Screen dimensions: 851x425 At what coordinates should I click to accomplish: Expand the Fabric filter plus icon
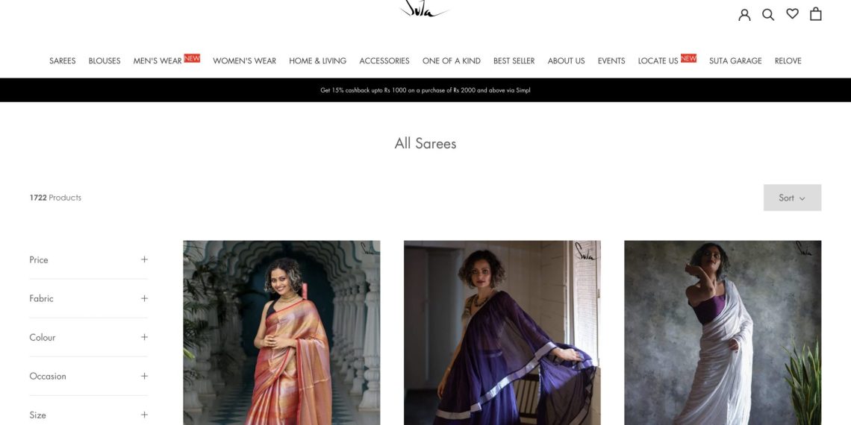[x=144, y=298]
